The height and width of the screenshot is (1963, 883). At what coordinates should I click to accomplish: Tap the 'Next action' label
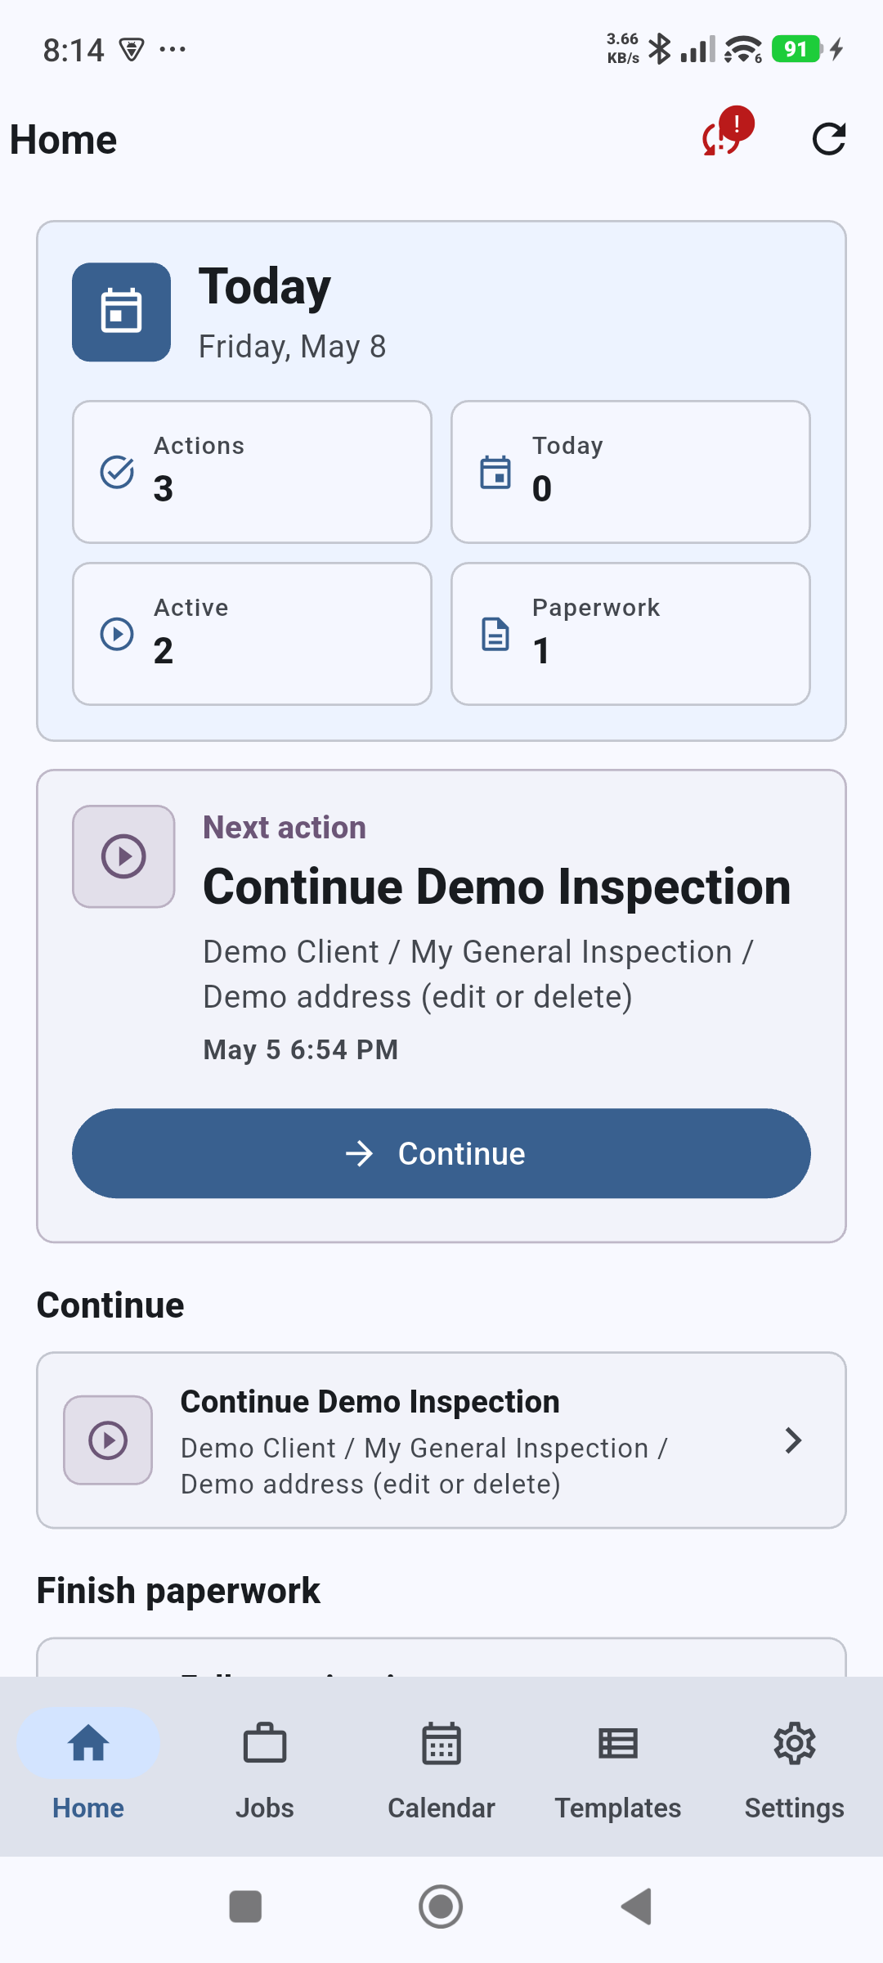pyautogui.click(x=285, y=828)
